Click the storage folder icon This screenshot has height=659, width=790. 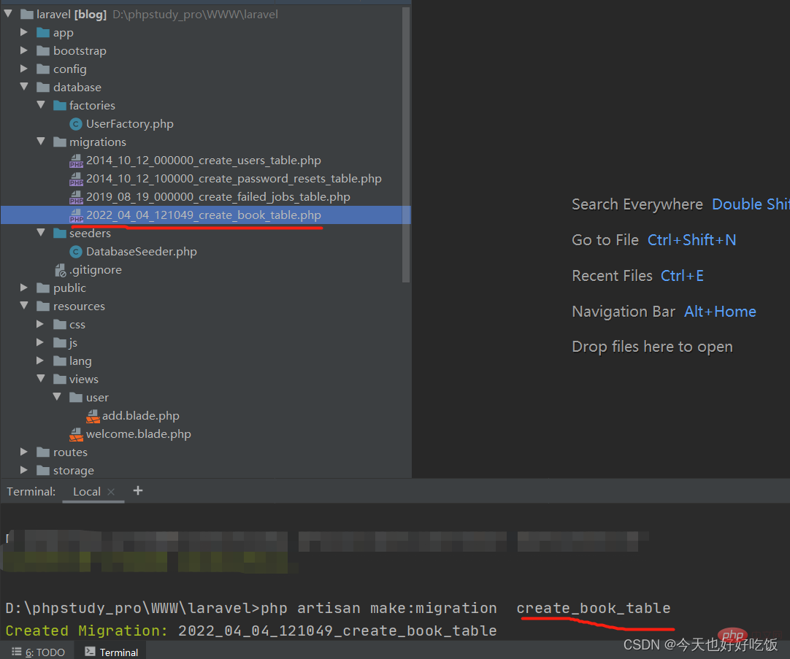pos(43,470)
